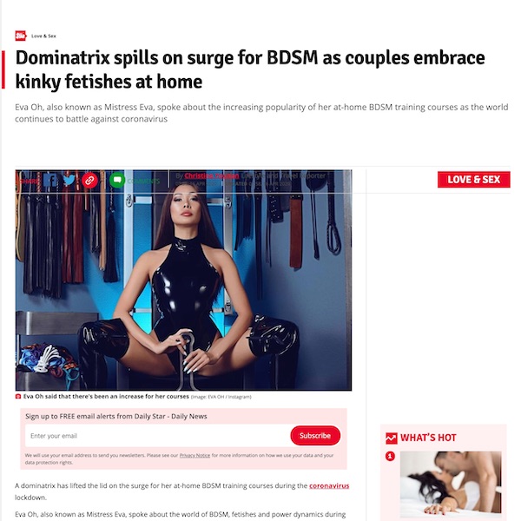Click the camera icon beside the image caption
The image size is (521, 521).
coord(18,397)
